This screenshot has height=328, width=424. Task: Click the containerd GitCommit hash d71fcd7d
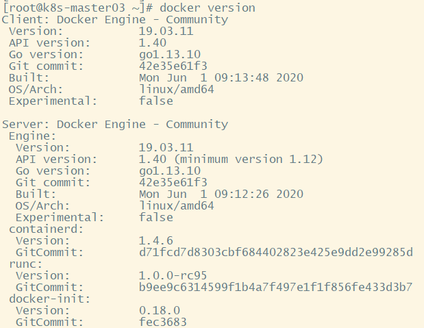[276, 252]
